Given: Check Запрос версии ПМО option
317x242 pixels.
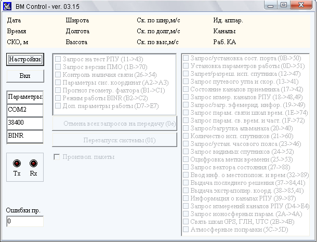Looking at the screenshot, I should [58, 67].
